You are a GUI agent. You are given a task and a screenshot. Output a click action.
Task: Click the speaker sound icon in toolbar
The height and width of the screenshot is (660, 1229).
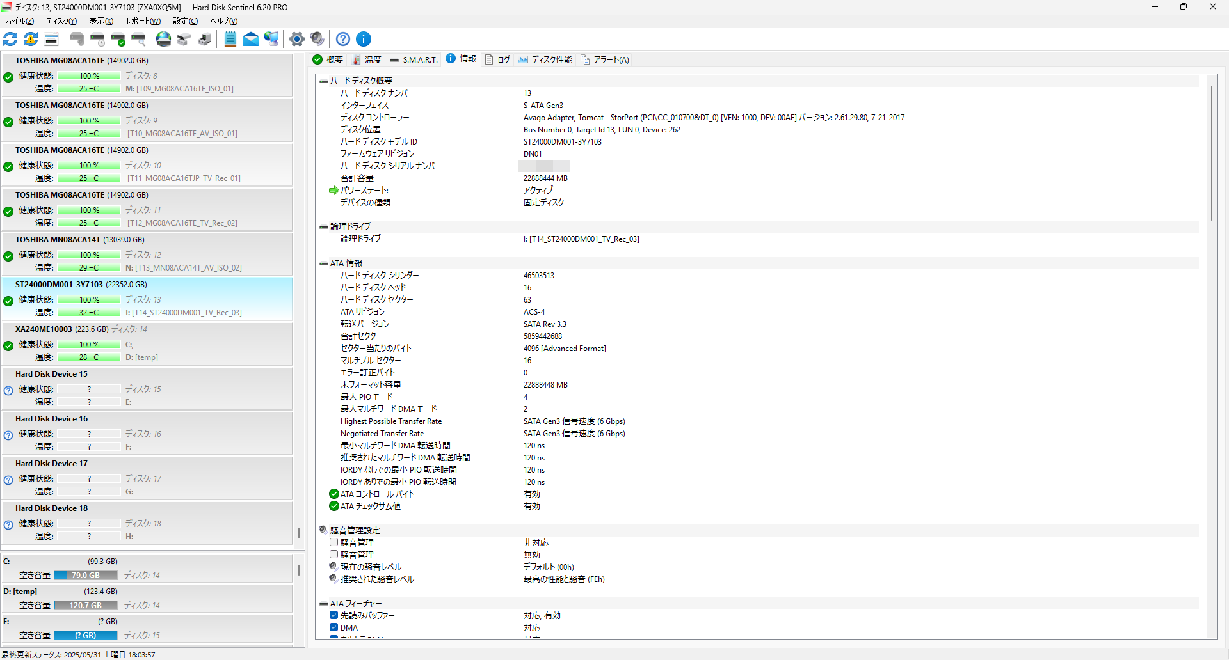(x=317, y=39)
